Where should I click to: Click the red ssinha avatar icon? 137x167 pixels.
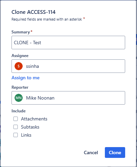(19, 66)
